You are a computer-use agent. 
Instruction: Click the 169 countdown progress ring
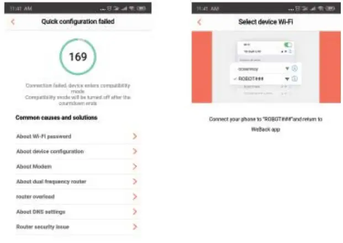click(77, 57)
